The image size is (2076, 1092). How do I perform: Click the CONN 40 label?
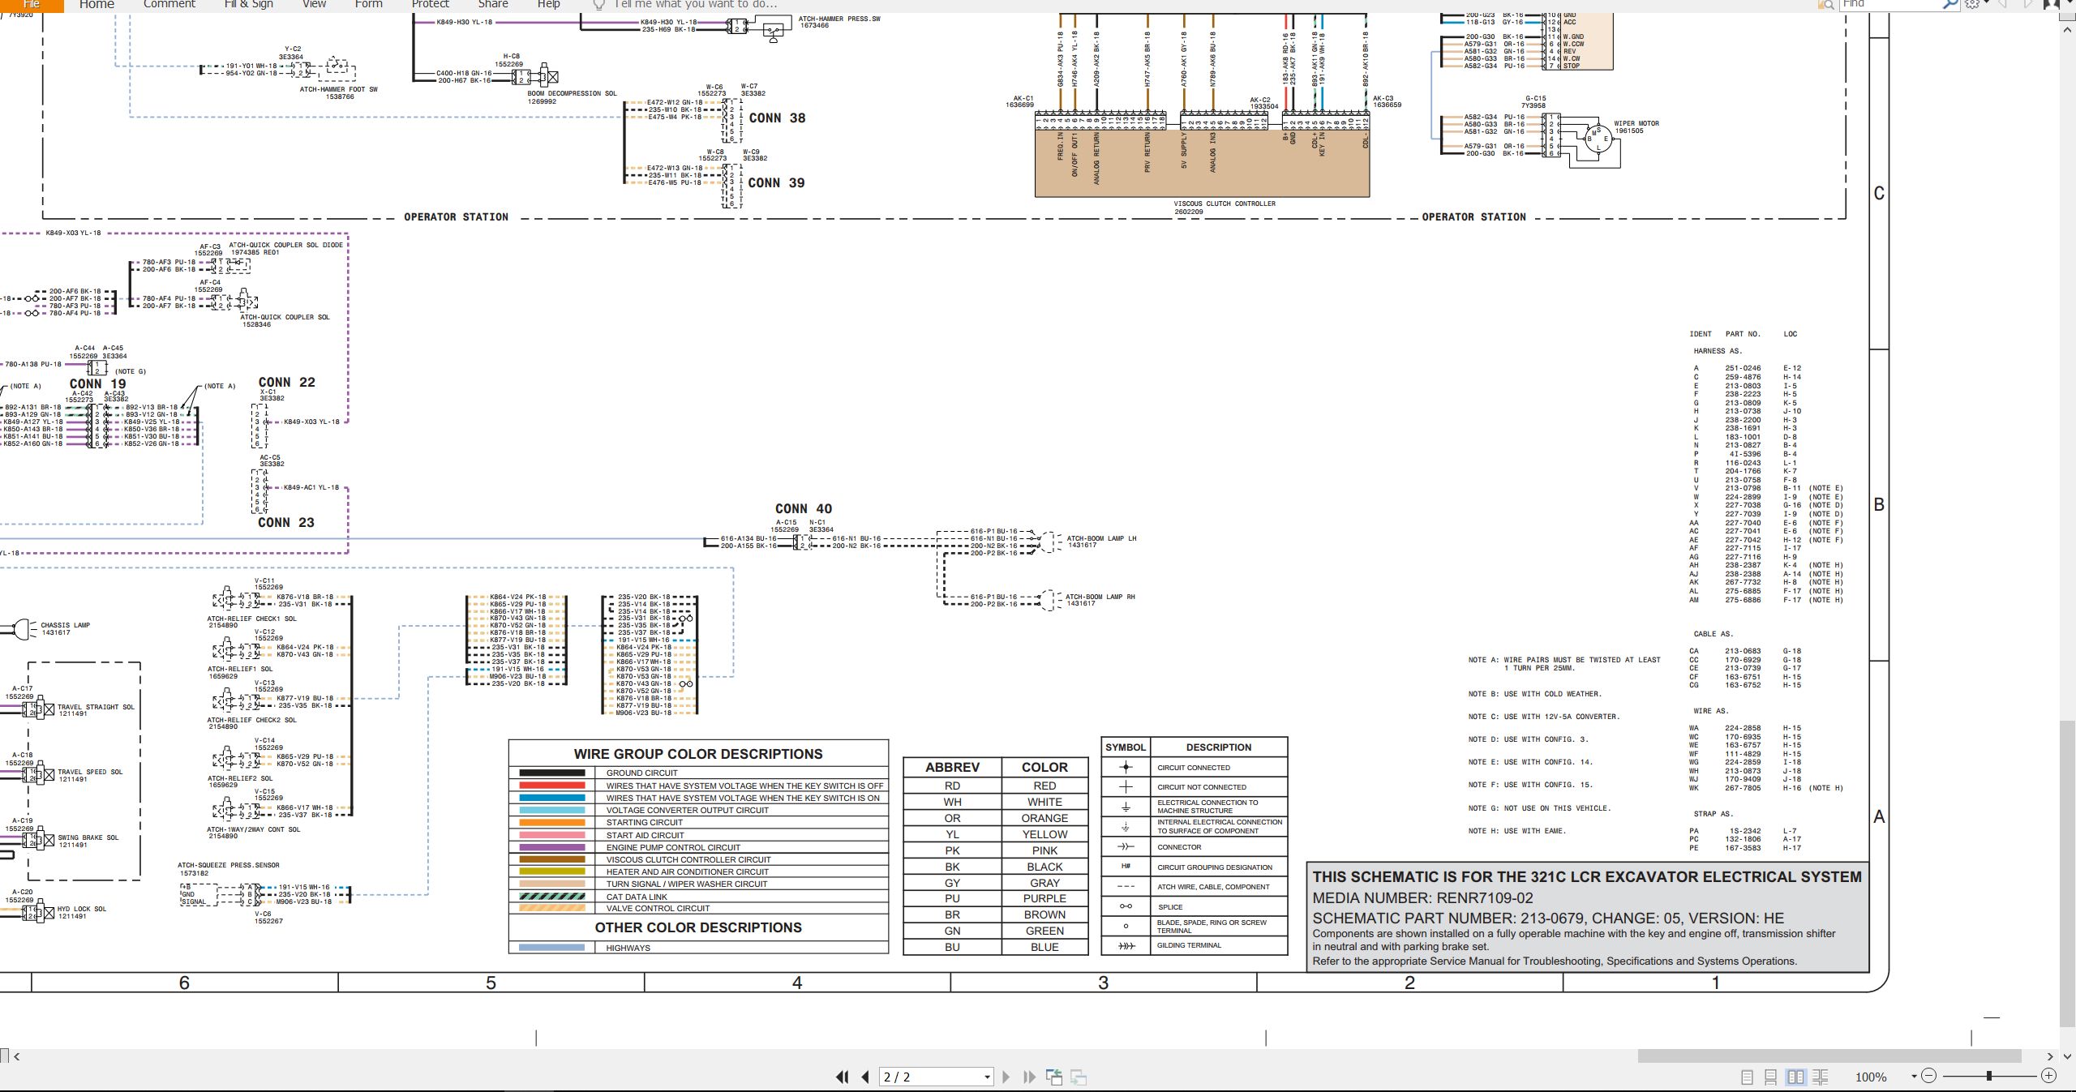[x=804, y=508]
